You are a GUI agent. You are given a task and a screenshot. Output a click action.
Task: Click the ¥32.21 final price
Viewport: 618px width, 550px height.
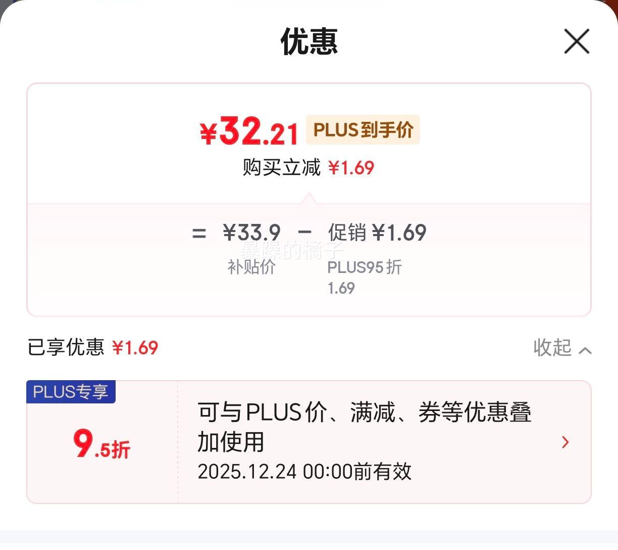pos(249,131)
